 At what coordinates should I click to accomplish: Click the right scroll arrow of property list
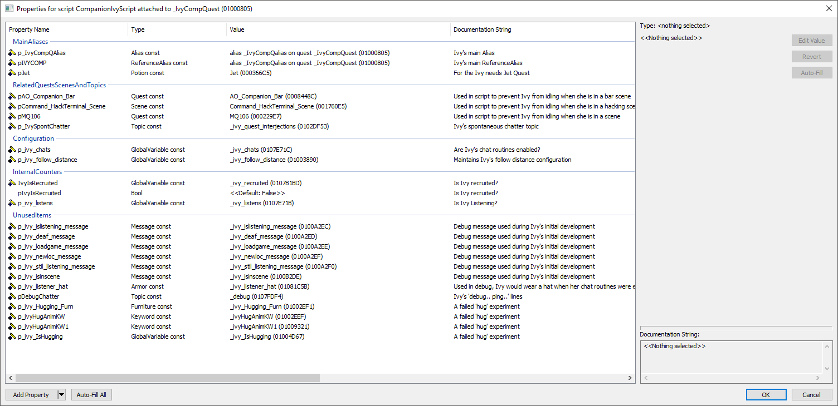point(630,378)
